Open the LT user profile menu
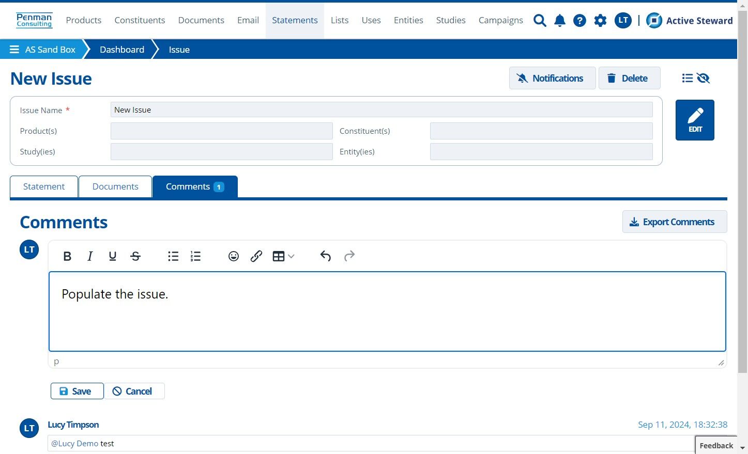Image resolution: width=748 pixels, height=454 pixels. 623,21
